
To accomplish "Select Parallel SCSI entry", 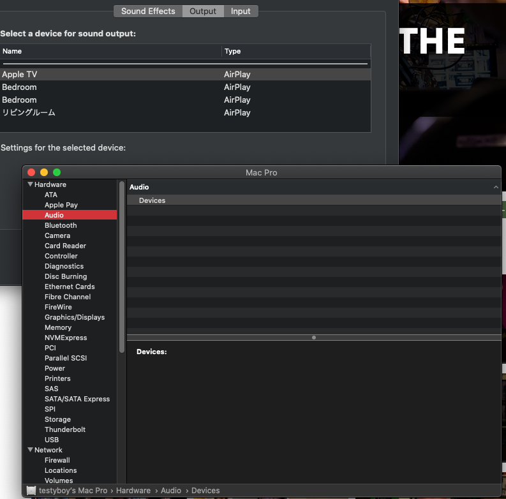I will [66, 358].
